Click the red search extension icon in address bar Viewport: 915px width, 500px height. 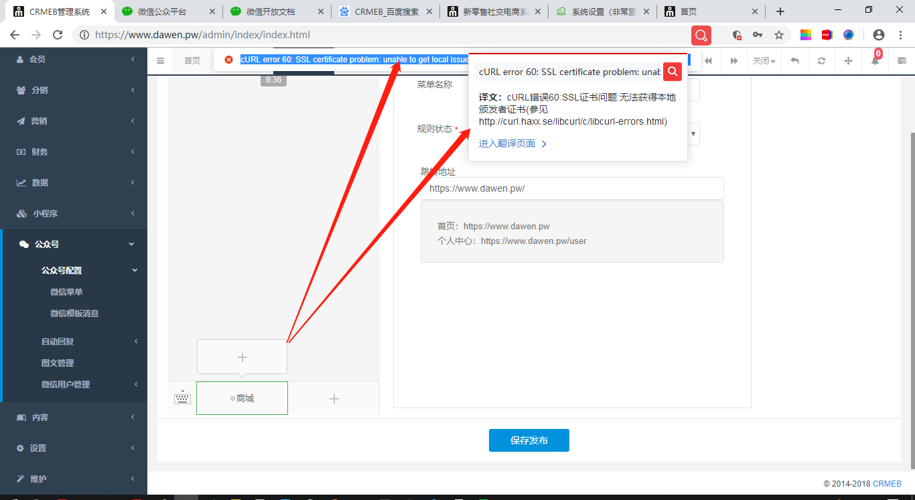(x=701, y=35)
